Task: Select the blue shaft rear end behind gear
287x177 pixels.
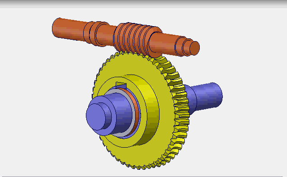Action: tap(205, 97)
